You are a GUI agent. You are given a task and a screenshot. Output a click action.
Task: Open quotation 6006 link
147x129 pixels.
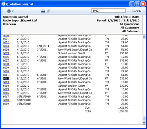click(x=6, y=57)
